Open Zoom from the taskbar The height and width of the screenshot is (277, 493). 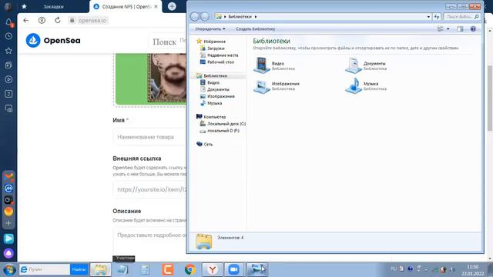[233, 269]
